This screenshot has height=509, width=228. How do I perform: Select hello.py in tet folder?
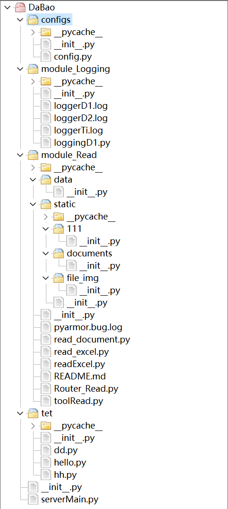[70, 463]
